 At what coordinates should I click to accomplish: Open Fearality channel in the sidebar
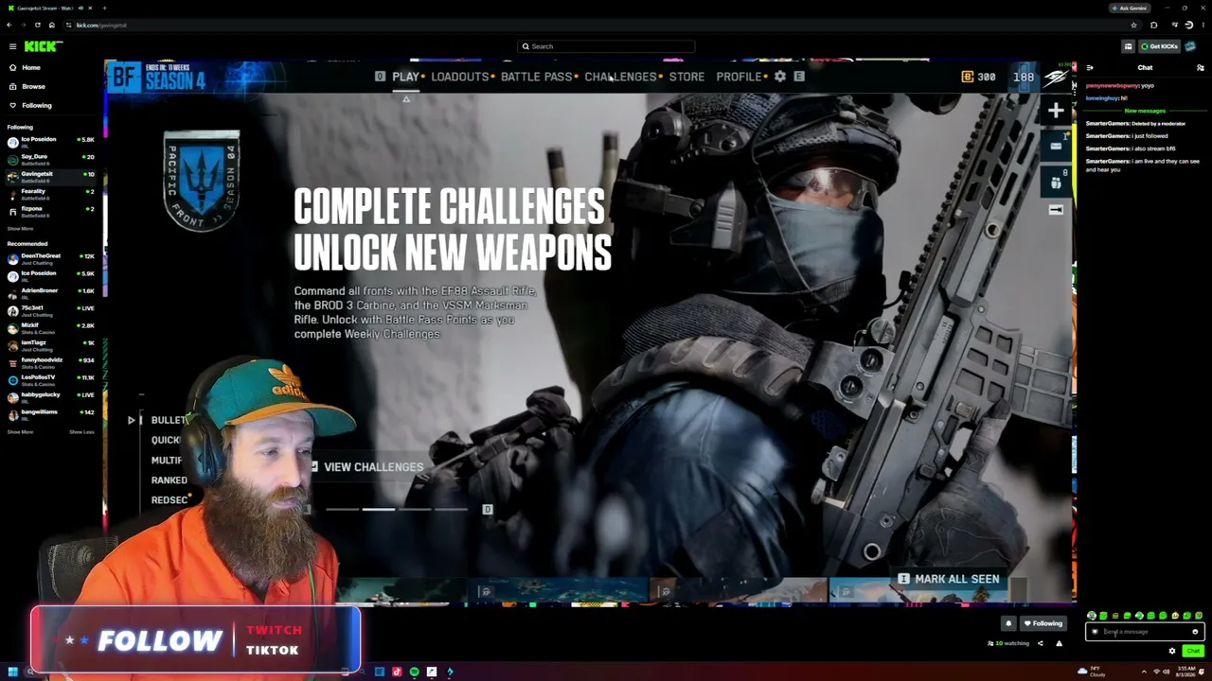[50, 194]
